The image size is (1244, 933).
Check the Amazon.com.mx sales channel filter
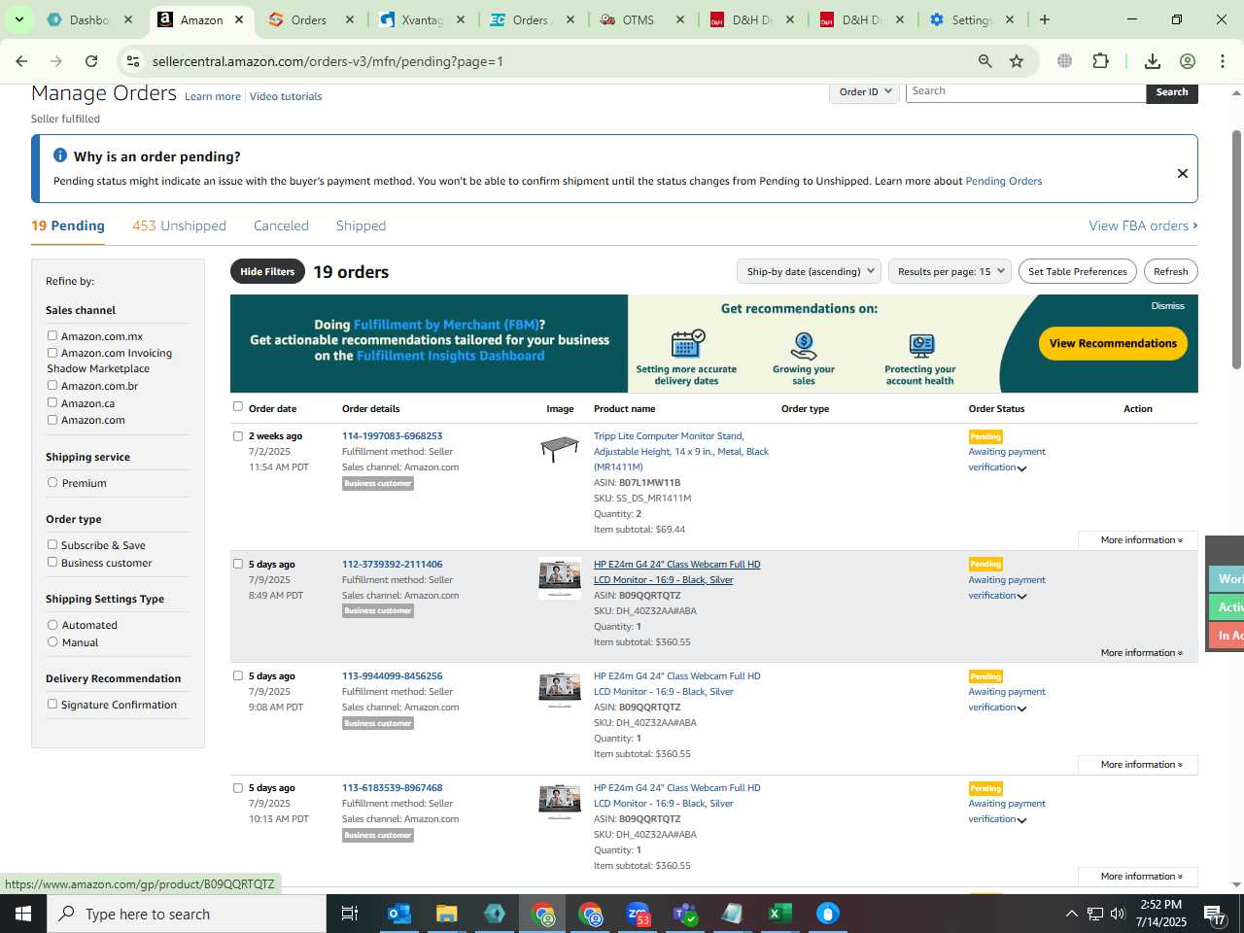(x=52, y=336)
